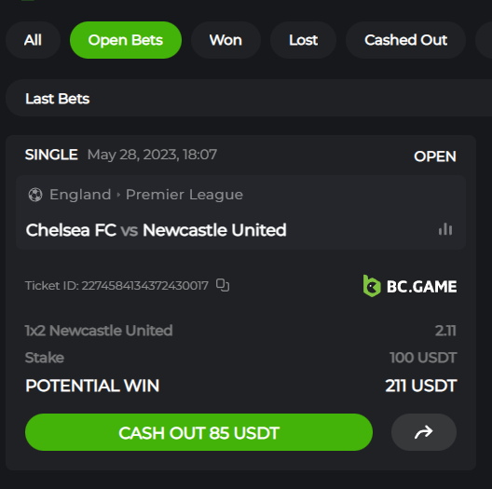The width and height of the screenshot is (492, 489).
Task: Click the OPEN status label
Action: click(x=435, y=156)
